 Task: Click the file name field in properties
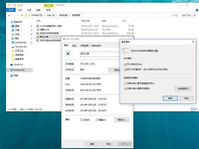point(100,54)
